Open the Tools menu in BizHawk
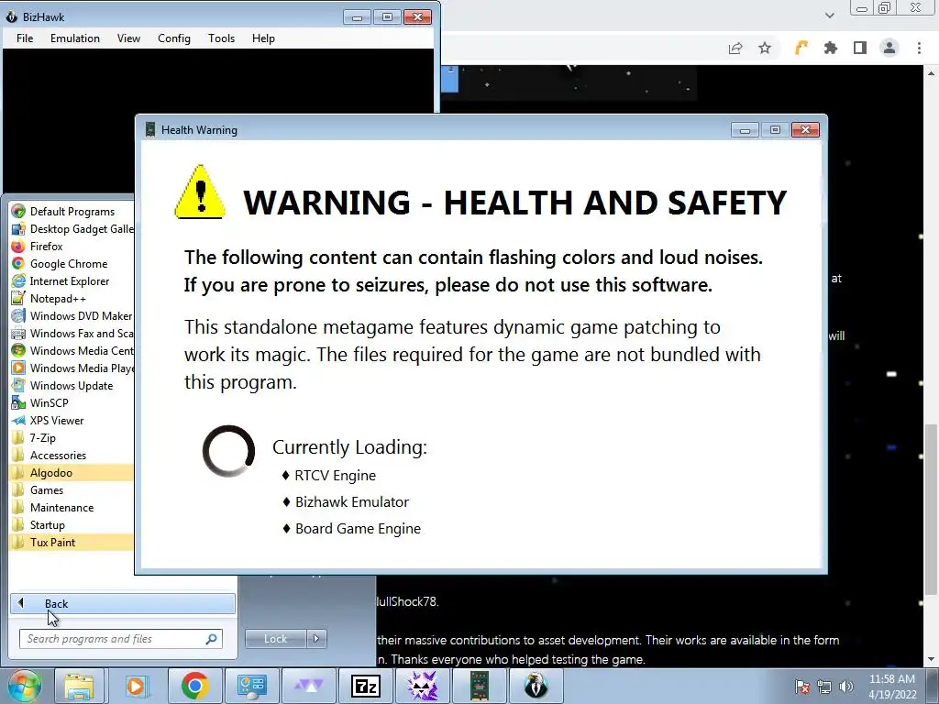This screenshot has width=939, height=704. [221, 38]
